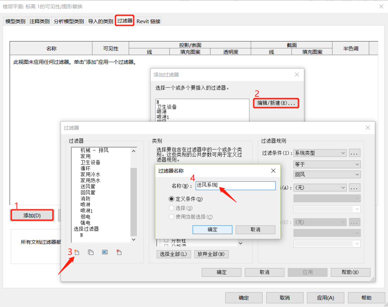The height and width of the screenshot is (307, 388).
Task: Click 帮助(H) in the 过滤器 dialog
Action: click(x=350, y=273)
